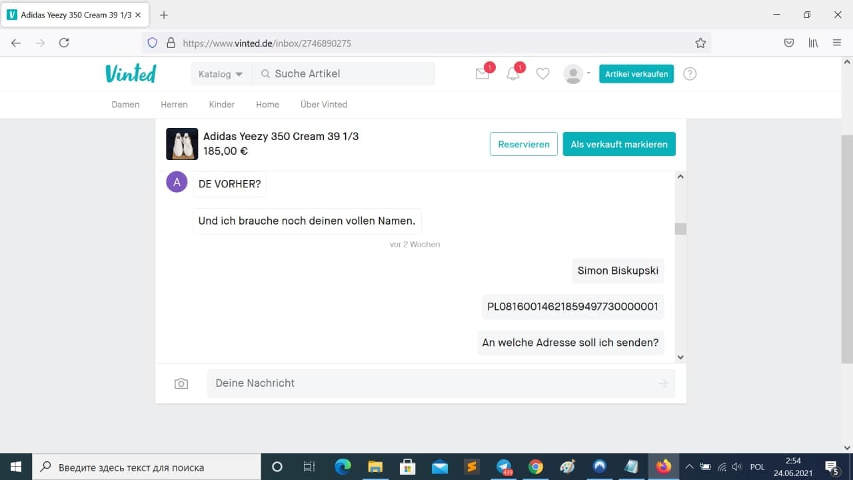Open a new browser tab
Screen dimensions: 853x480
164,15
